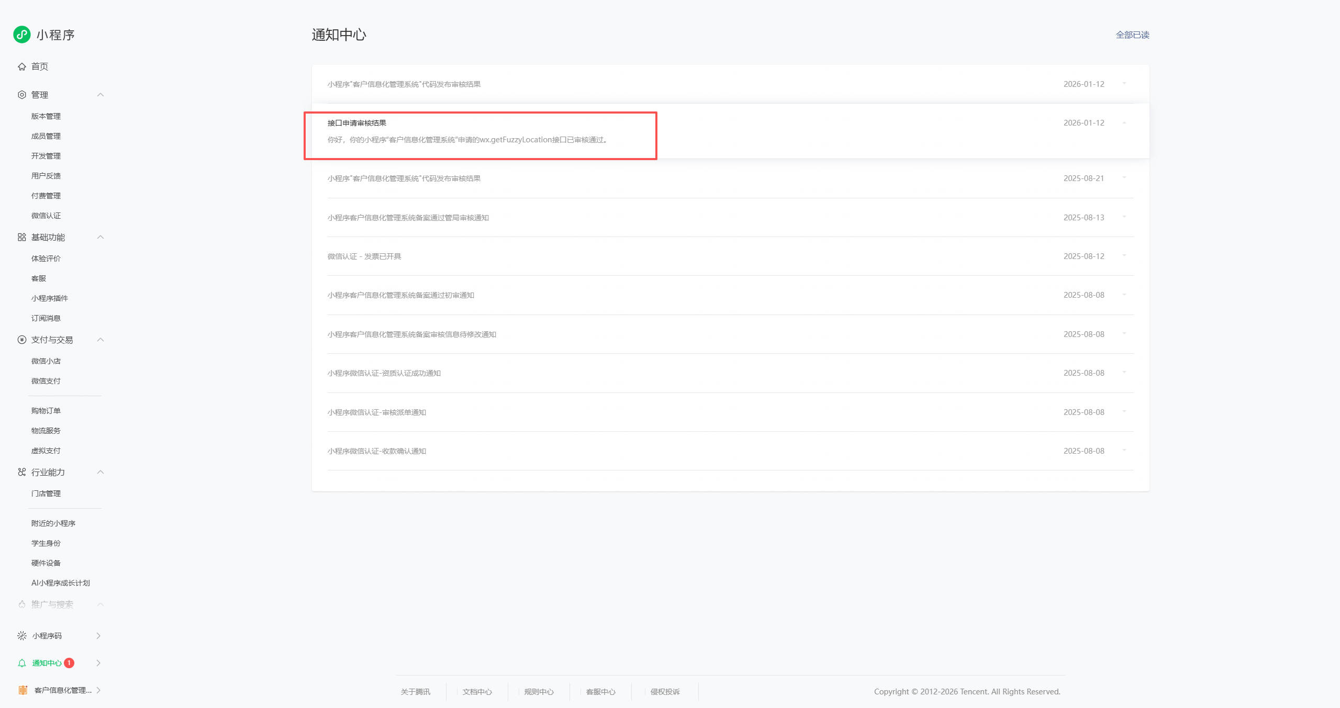Open 微信支付 menu item
1340x708 pixels.
coord(46,381)
